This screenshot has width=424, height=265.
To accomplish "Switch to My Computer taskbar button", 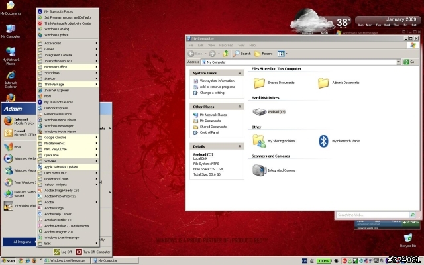I will [x=115, y=260].
